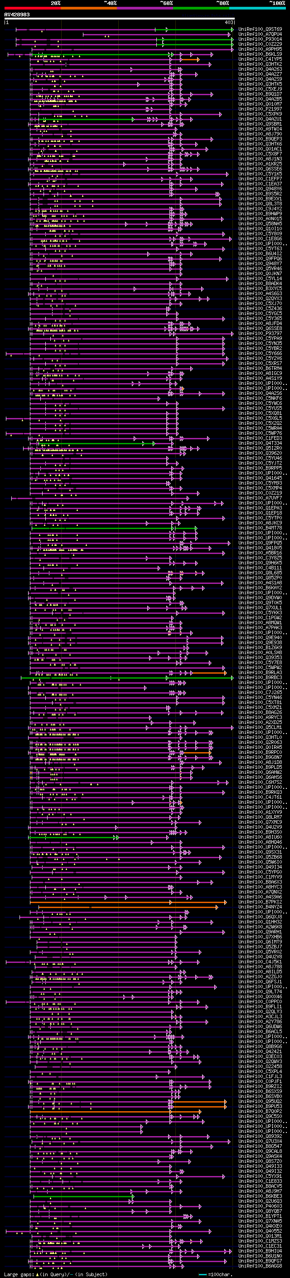290x1278 pixels.
Task: Open hit UniRef100_A9PH95
Action: pos(260,49)
